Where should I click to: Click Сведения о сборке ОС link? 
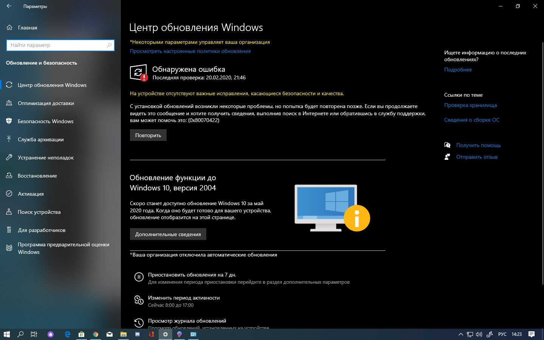pos(471,120)
